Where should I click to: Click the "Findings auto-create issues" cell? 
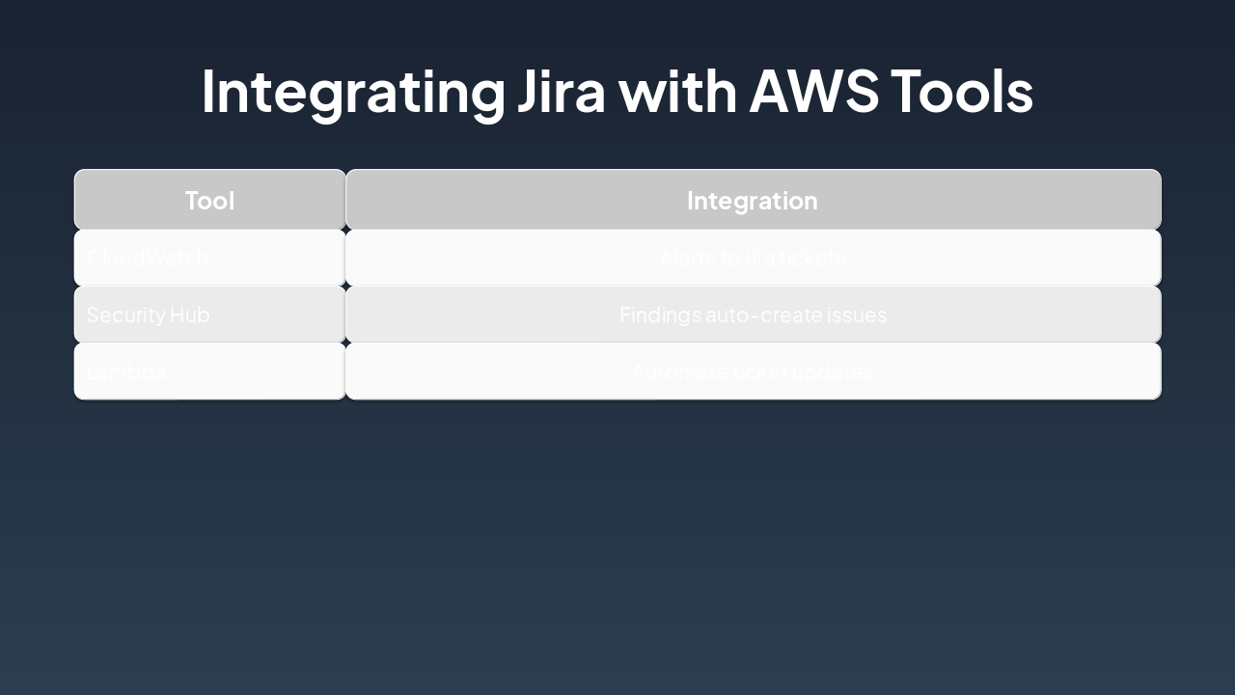[x=753, y=315]
